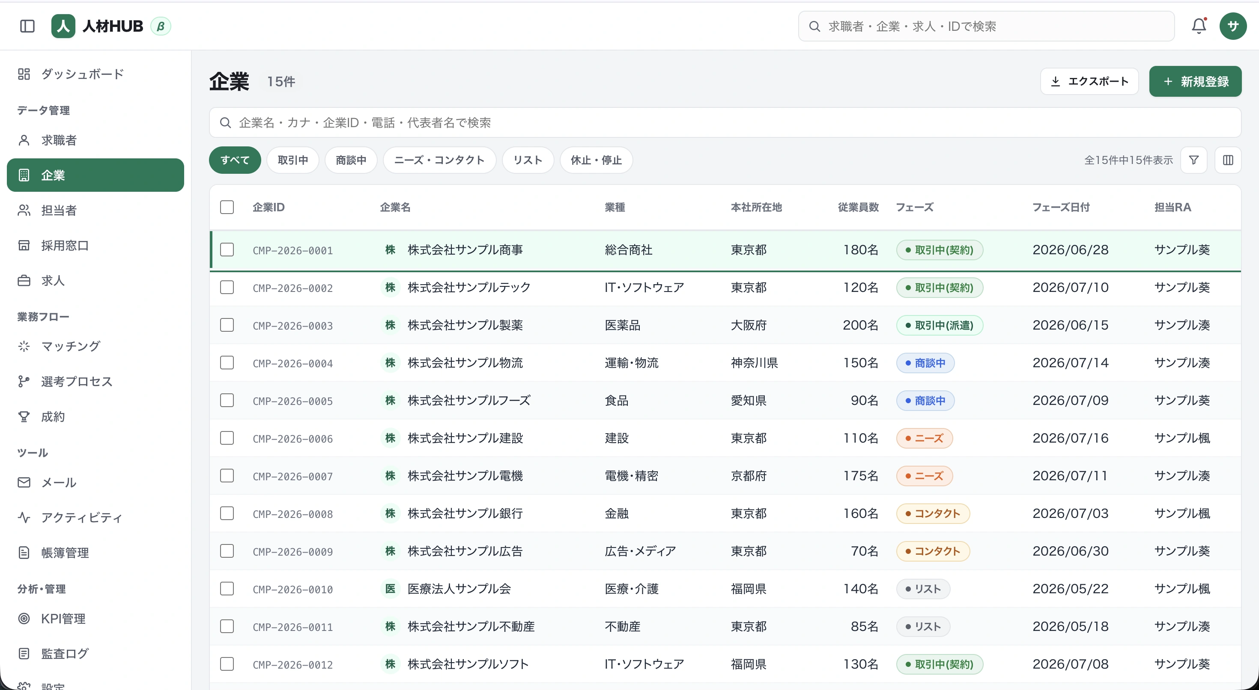Click the beta badge next to 人材HUB
Screen dimensions: 1259x690
[160, 27]
